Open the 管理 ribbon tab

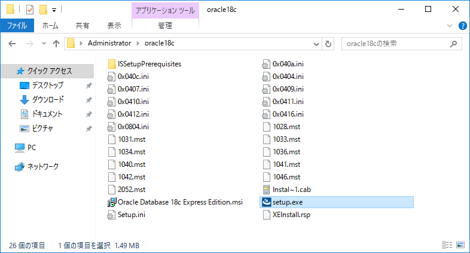click(x=165, y=26)
